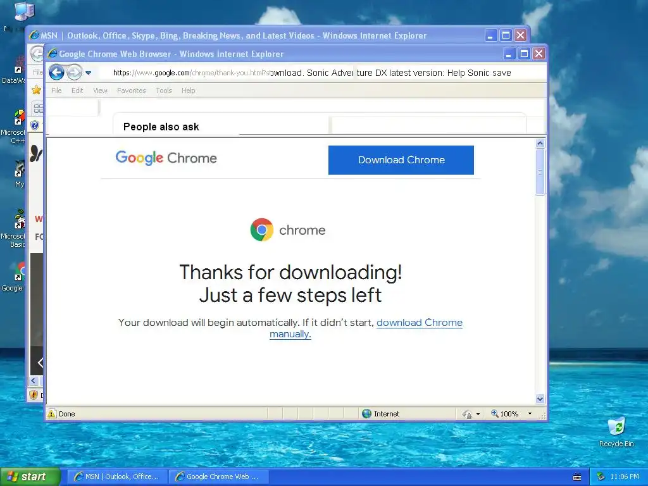Open the View menu

click(100, 90)
